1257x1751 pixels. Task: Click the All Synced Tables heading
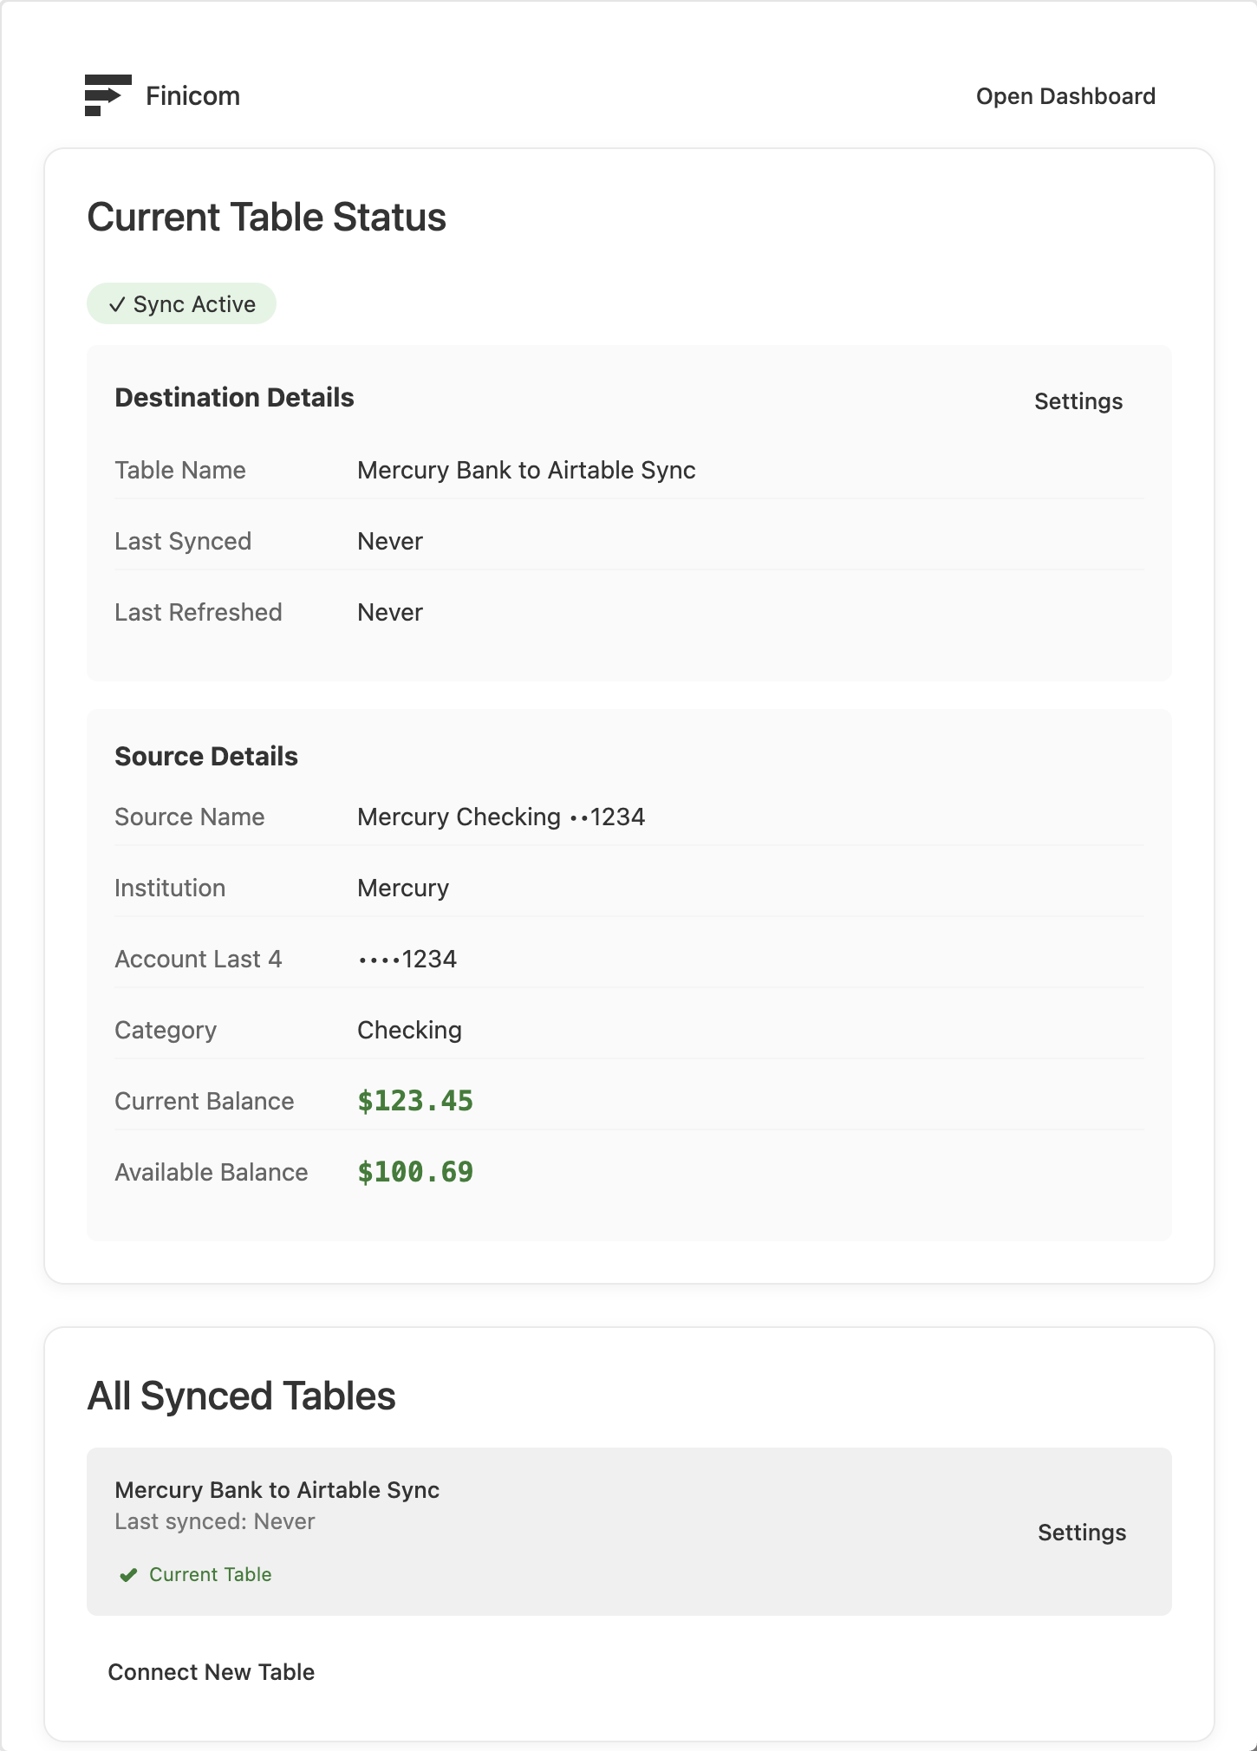tap(241, 1396)
